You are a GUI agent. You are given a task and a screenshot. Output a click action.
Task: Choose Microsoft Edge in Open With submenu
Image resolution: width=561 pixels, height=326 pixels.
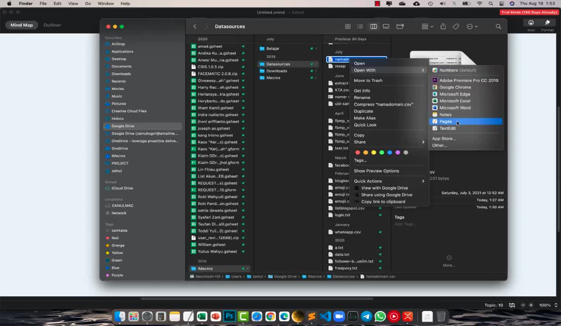click(466, 94)
